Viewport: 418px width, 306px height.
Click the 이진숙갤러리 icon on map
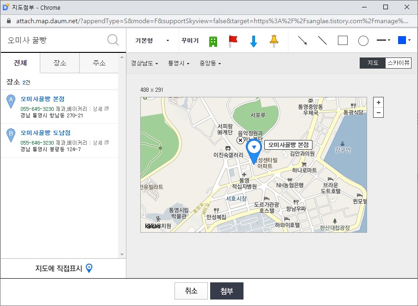point(228,148)
